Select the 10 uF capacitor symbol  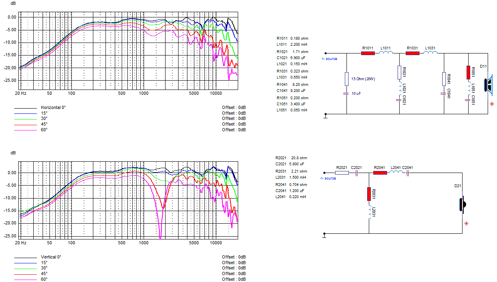pyautogui.click(x=347, y=94)
